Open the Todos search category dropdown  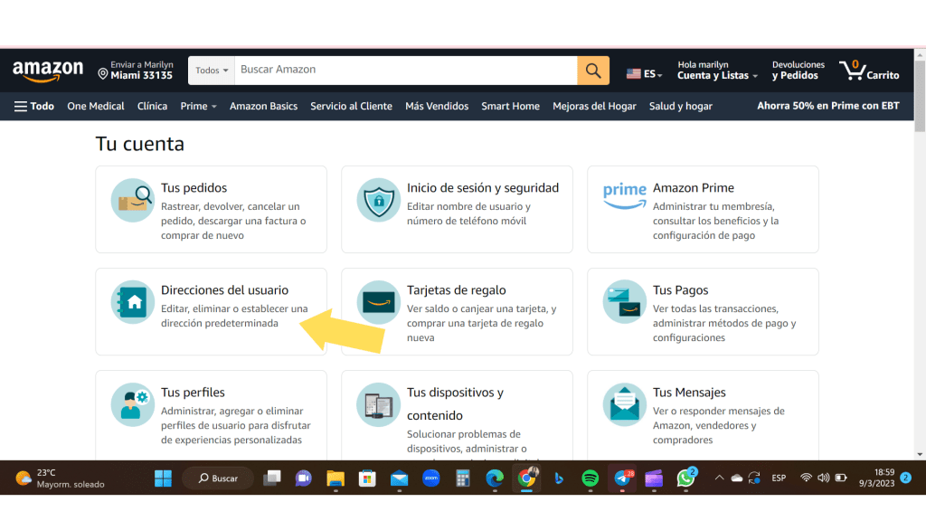[212, 71]
